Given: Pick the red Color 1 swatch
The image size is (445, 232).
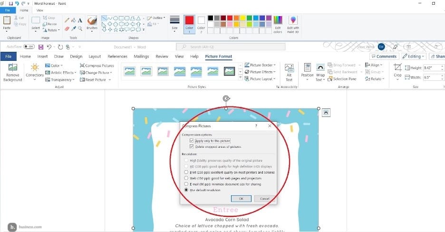Looking at the screenshot, I should (189, 20).
